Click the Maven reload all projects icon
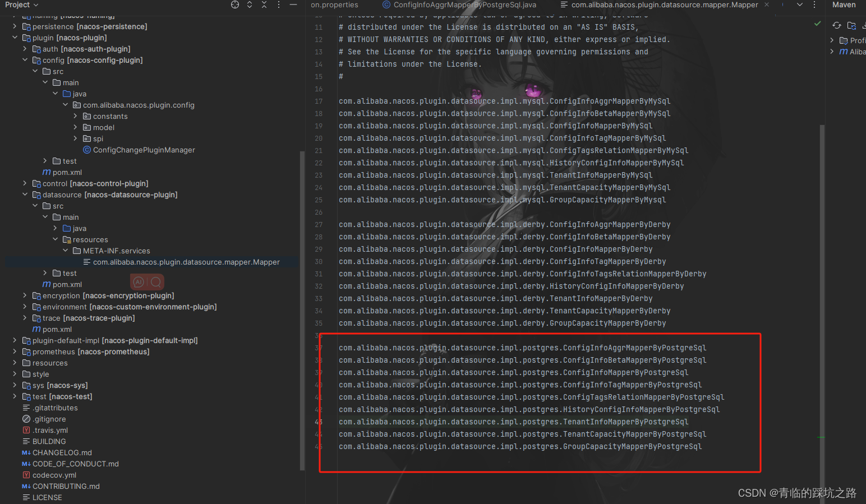This screenshot has height=504, width=866. [x=837, y=25]
